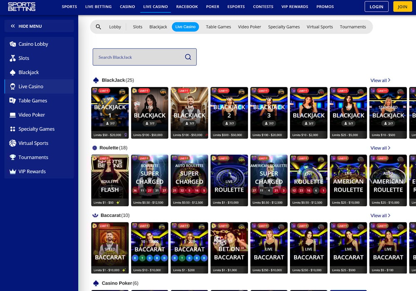View all Roulette games
Viewport: 416px width, 291px height.
379,148
